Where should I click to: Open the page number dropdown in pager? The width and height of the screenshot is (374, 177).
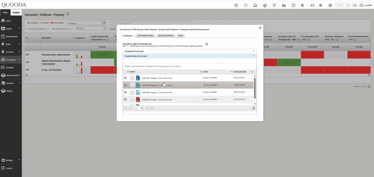pos(138,108)
